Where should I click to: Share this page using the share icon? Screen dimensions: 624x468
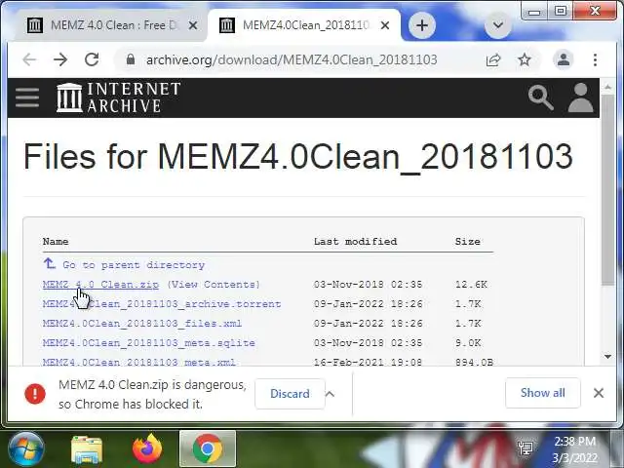click(x=493, y=59)
